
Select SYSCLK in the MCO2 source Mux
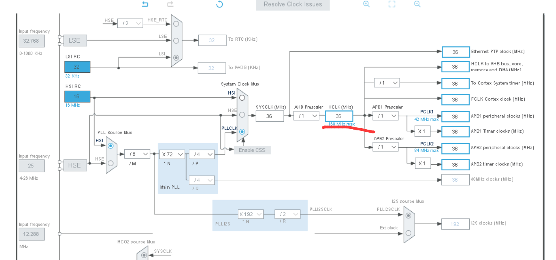click(144, 255)
